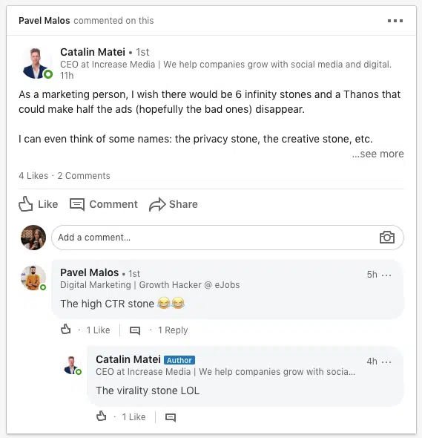Like Catalin Matei's reply thumbs-up icon
This screenshot has height=438, width=422.
101,416
